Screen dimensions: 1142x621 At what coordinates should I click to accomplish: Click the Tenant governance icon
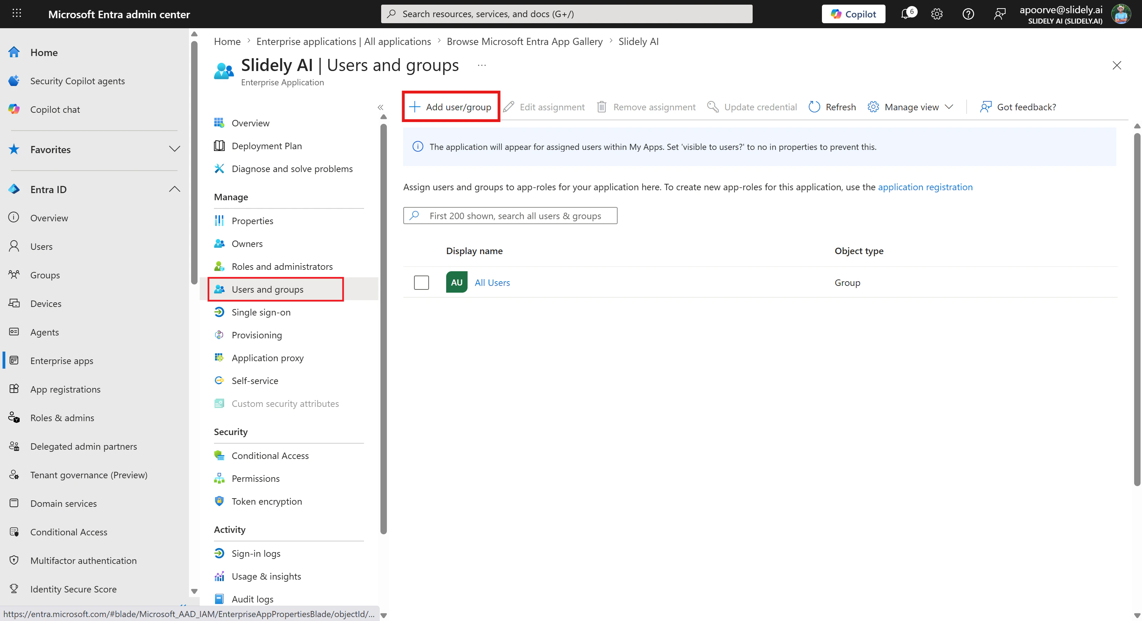[14, 475]
